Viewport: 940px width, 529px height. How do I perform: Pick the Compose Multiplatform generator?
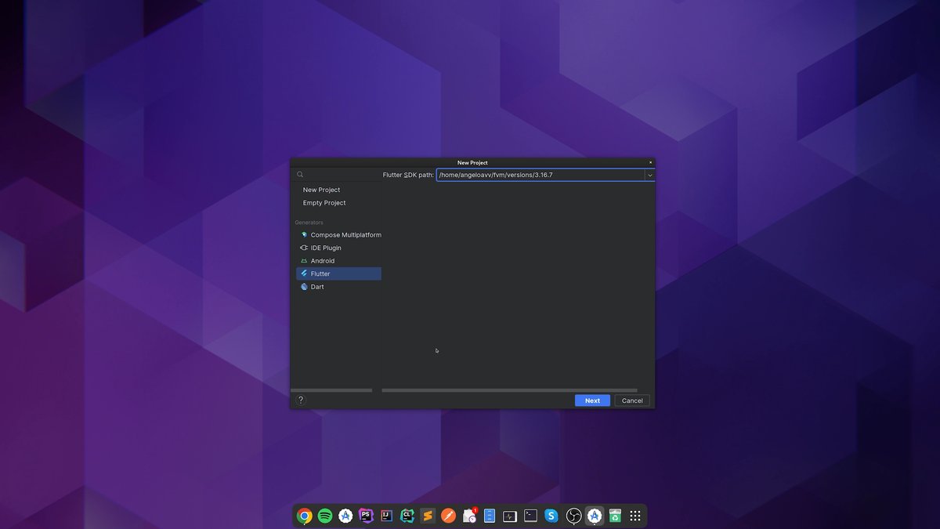pyautogui.click(x=345, y=235)
